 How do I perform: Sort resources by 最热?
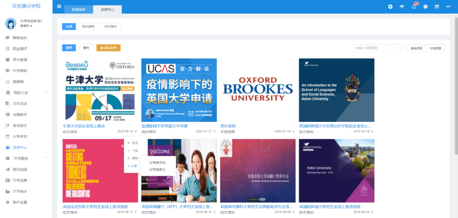(86, 48)
